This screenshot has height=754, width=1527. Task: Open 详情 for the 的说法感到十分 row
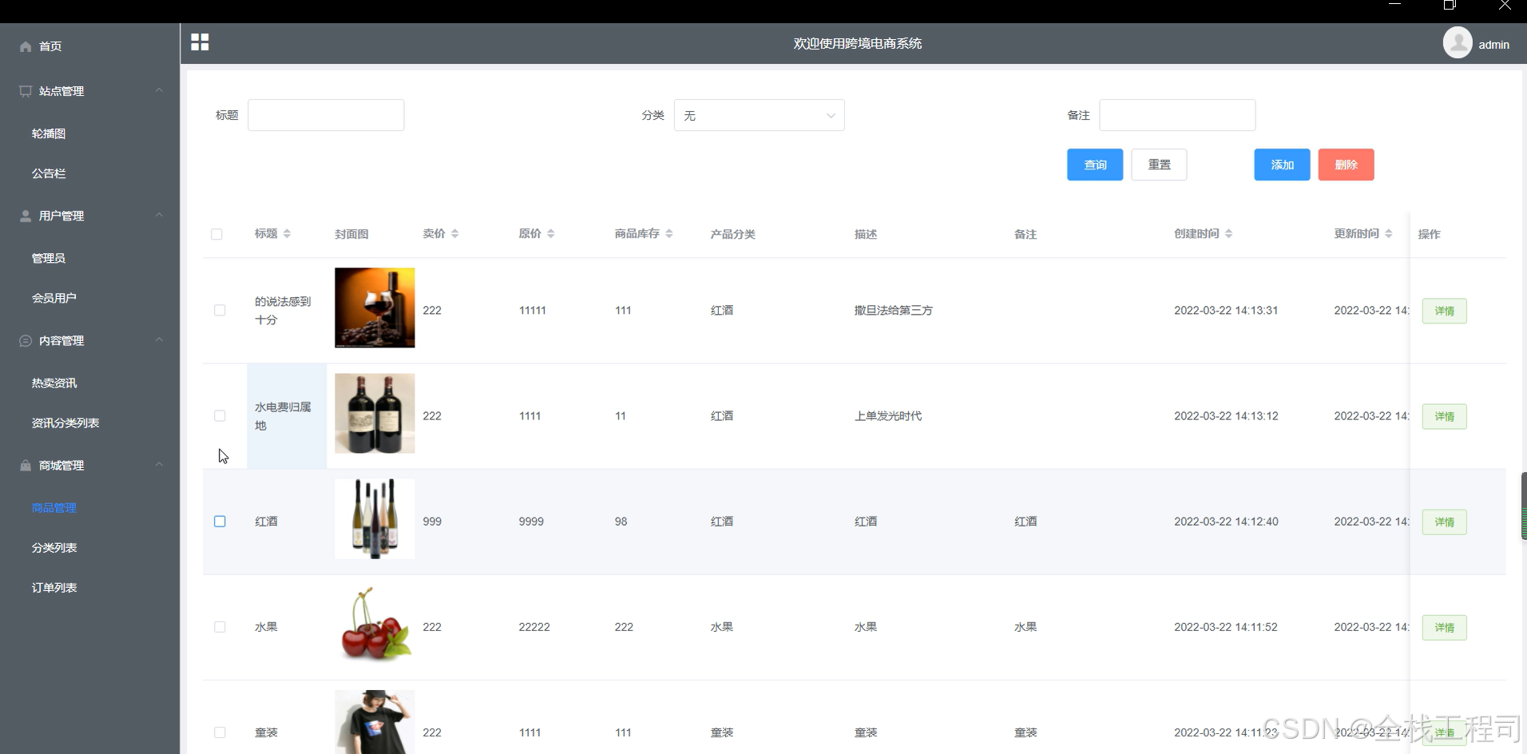coord(1444,311)
